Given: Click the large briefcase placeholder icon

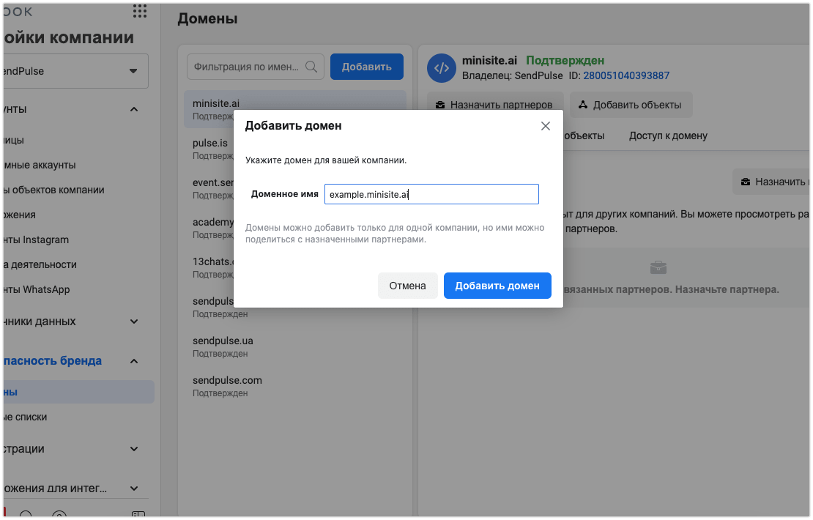Looking at the screenshot, I should click(x=658, y=267).
